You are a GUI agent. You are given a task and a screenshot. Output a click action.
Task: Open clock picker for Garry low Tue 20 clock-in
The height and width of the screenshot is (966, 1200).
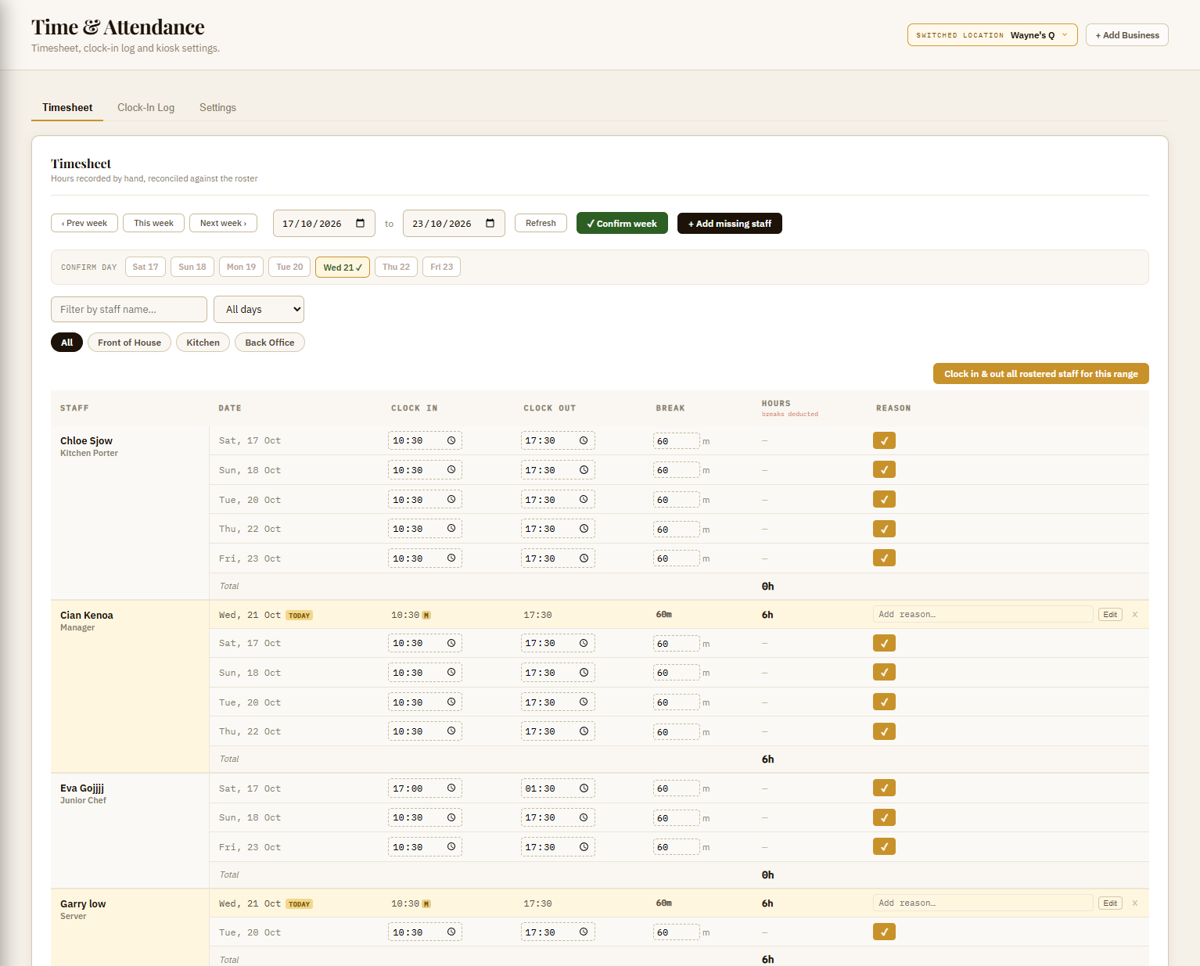click(x=451, y=932)
